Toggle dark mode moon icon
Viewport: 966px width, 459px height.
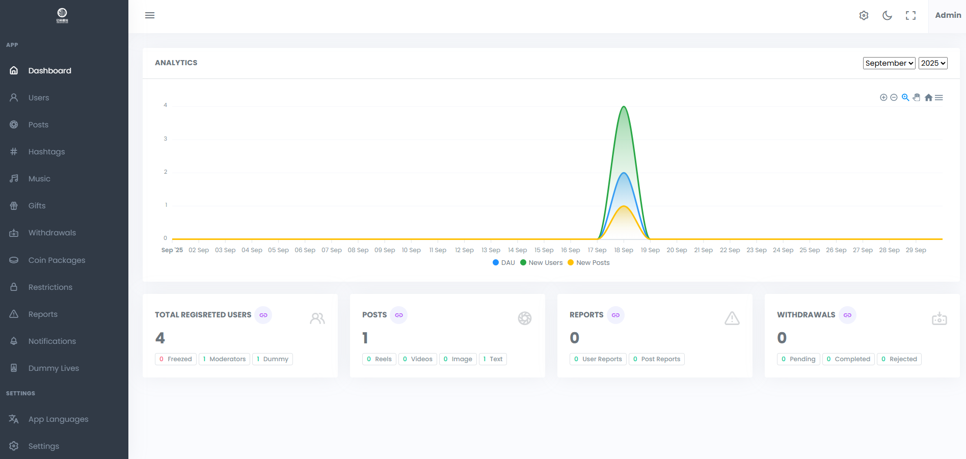click(x=887, y=15)
